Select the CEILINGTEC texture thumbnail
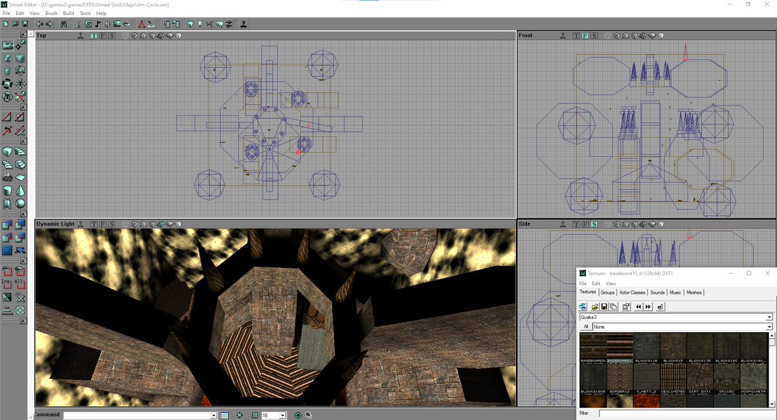 [672, 379]
